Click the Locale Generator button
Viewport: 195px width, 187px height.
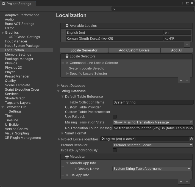[x=84, y=50]
